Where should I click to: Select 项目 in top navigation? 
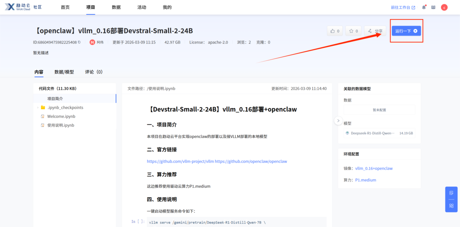91,7
